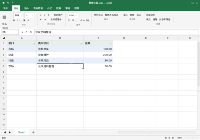Click previous sheet arrow
The image size is (200, 140).
[x=5, y=132]
